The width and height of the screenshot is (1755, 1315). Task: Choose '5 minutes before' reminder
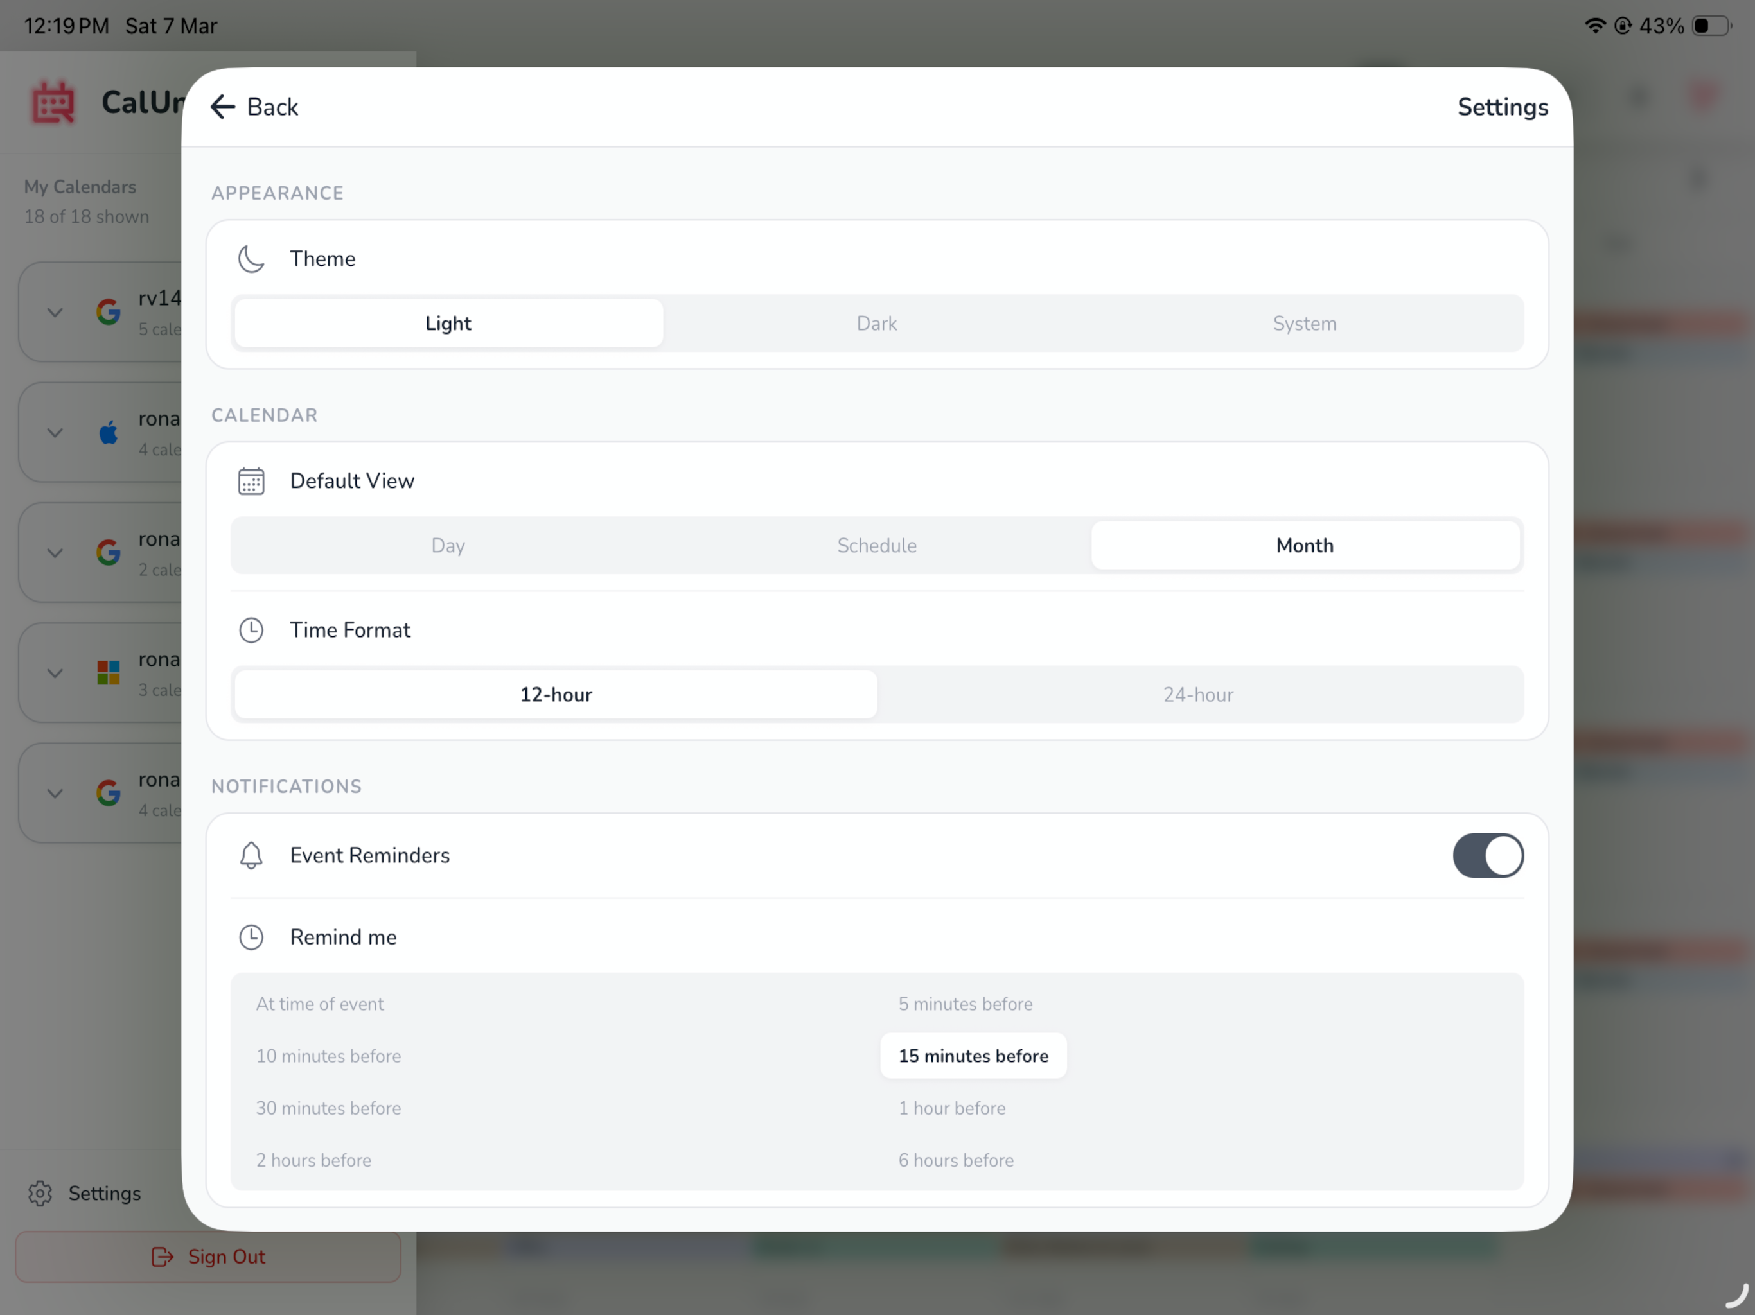click(x=966, y=1004)
